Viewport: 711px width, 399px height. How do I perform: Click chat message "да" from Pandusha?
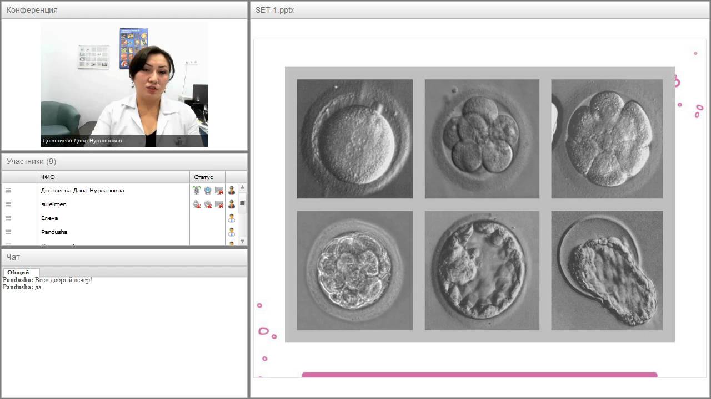point(38,287)
